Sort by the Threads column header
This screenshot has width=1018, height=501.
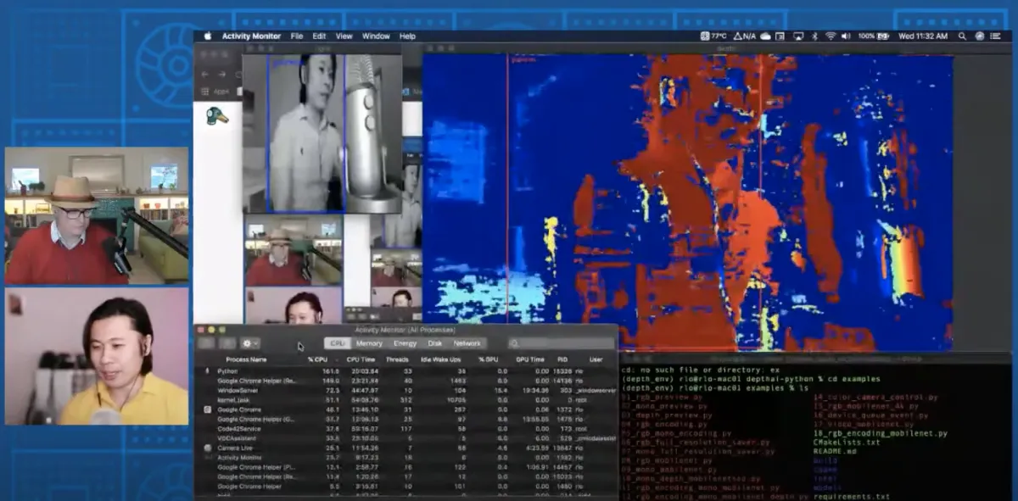397,359
